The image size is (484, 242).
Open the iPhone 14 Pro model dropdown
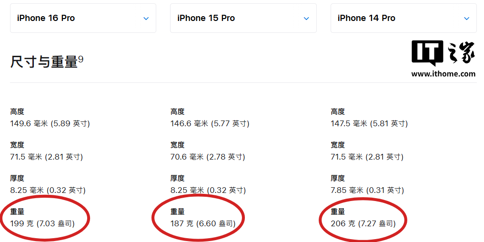click(x=403, y=19)
